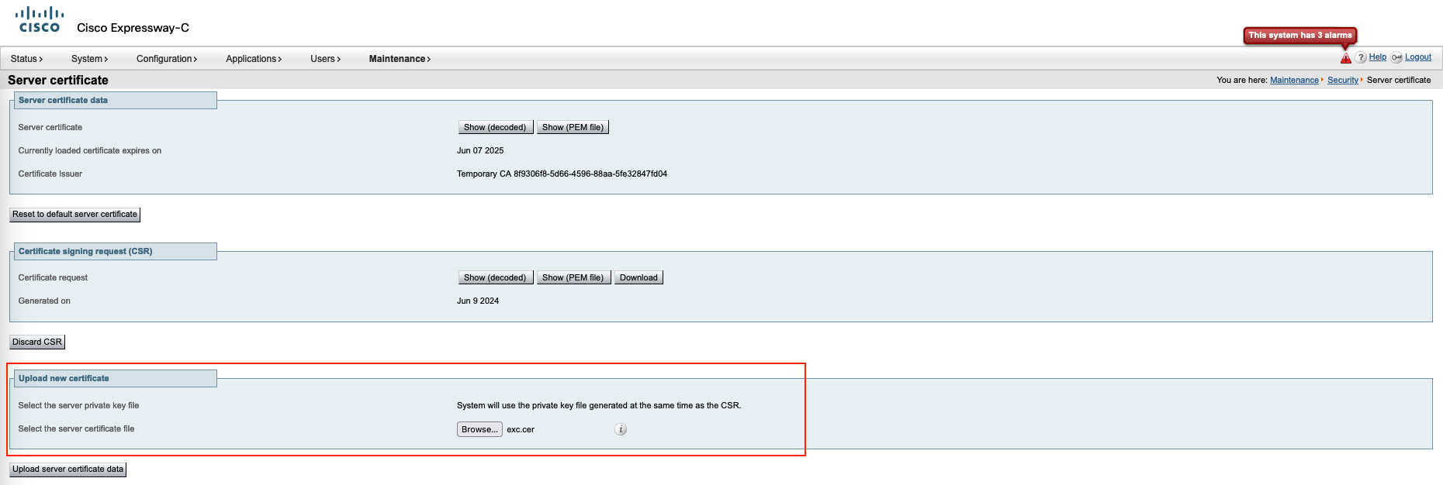Viewport: 1443px width, 485px height.
Task: Show the CSR as PEM file
Action: coord(573,277)
